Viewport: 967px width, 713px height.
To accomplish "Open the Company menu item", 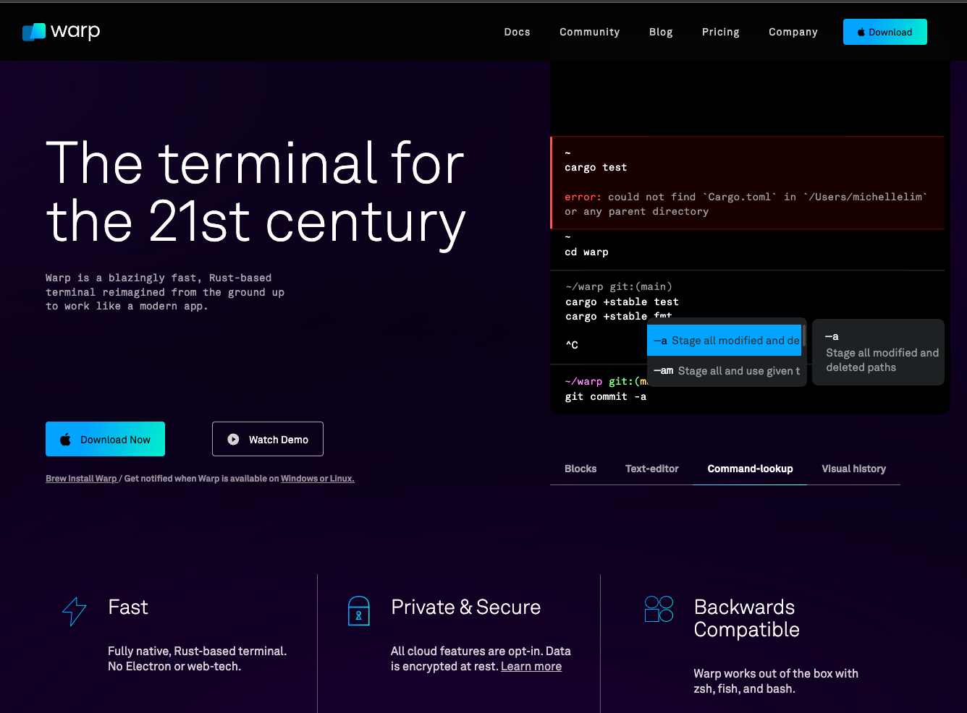I will [x=793, y=32].
